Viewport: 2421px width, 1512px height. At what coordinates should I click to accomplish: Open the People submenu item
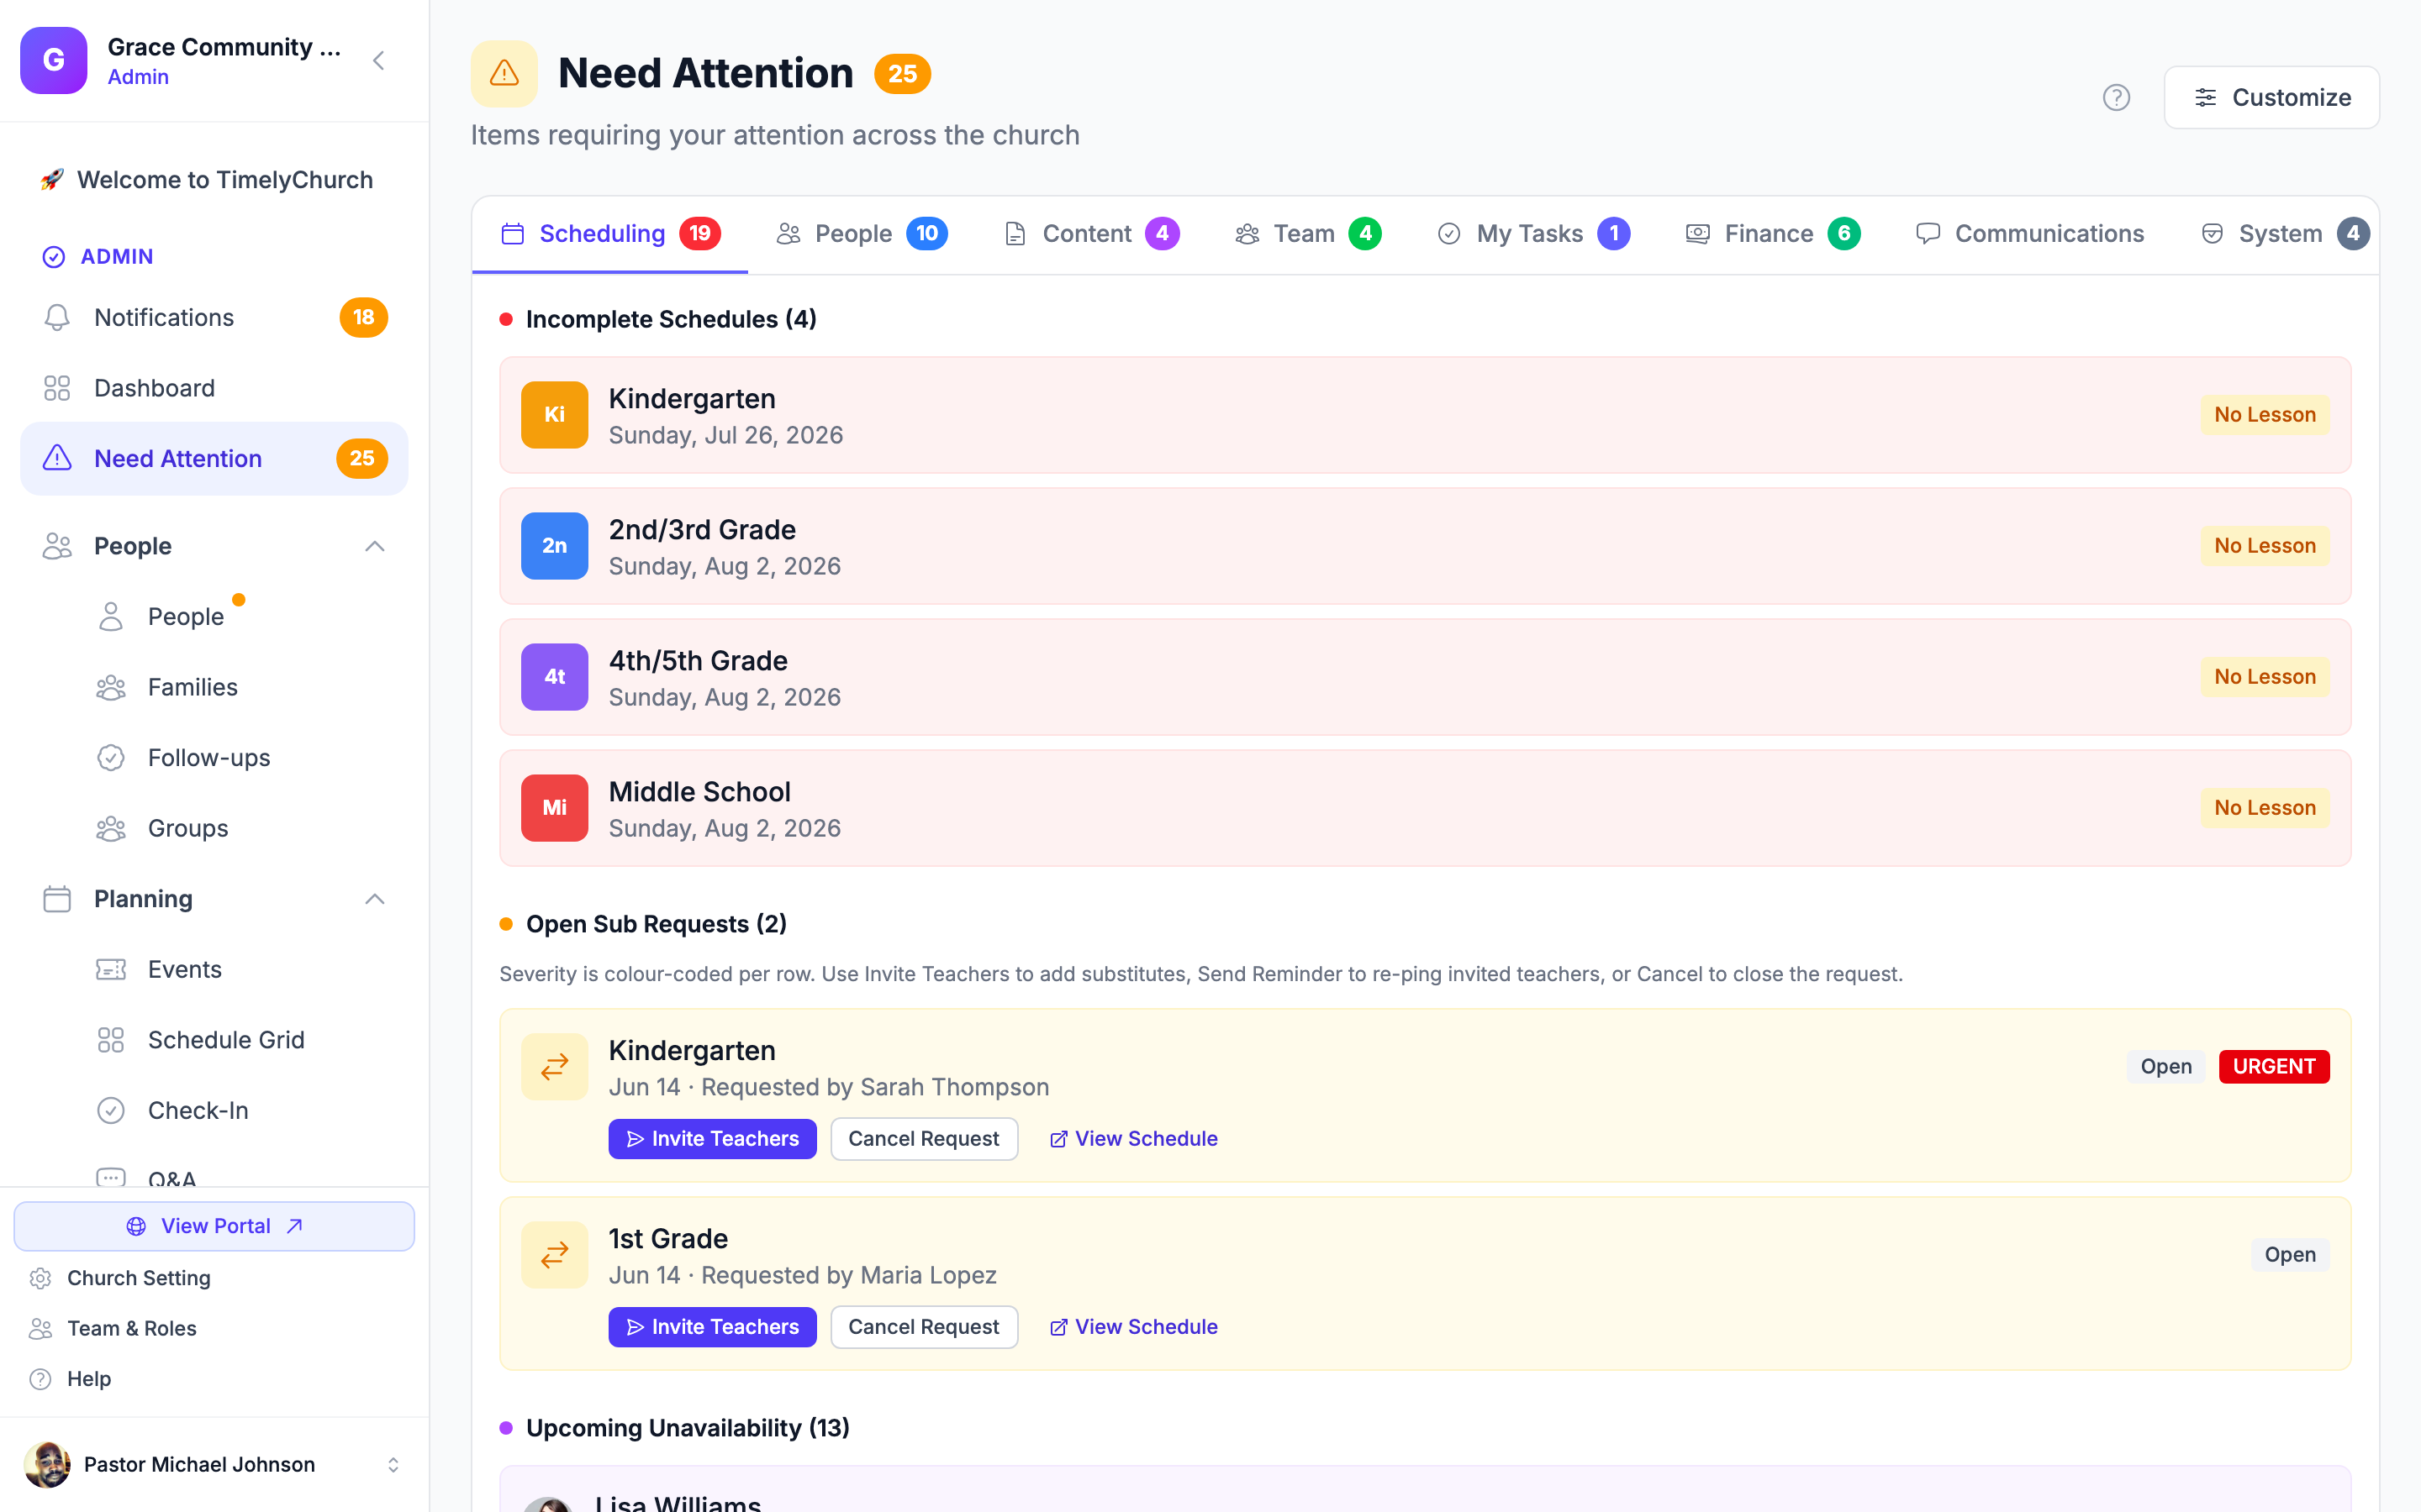click(185, 616)
